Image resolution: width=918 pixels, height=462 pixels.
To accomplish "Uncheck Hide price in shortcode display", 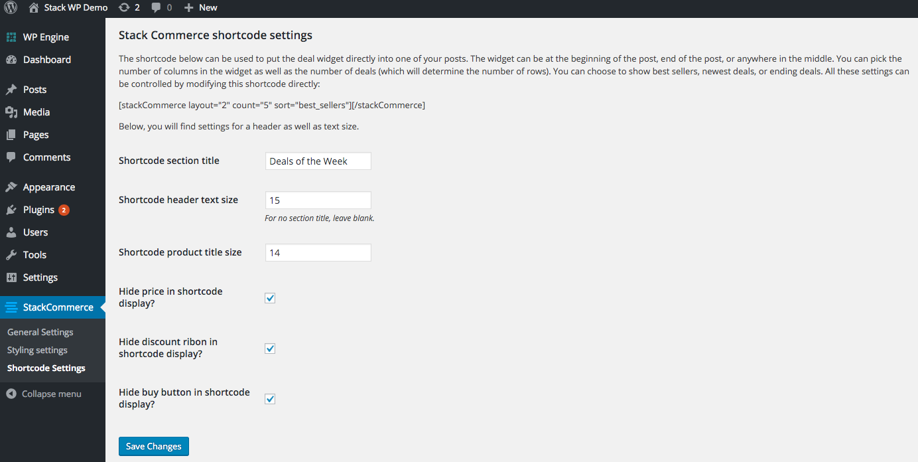I will click(x=270, y=298).
